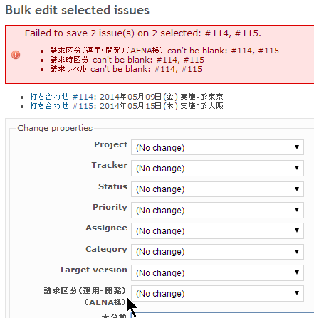This screenshot has width=314, height=318.
Task: Open the Target version dropdown
Action: (217, 272)
